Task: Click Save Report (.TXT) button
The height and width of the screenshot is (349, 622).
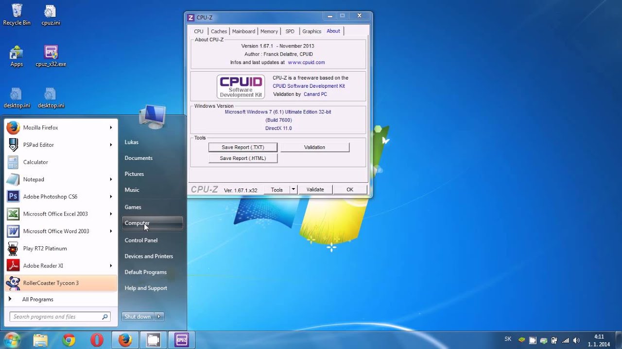Action: pyautogui.click(x=243, y=147)
